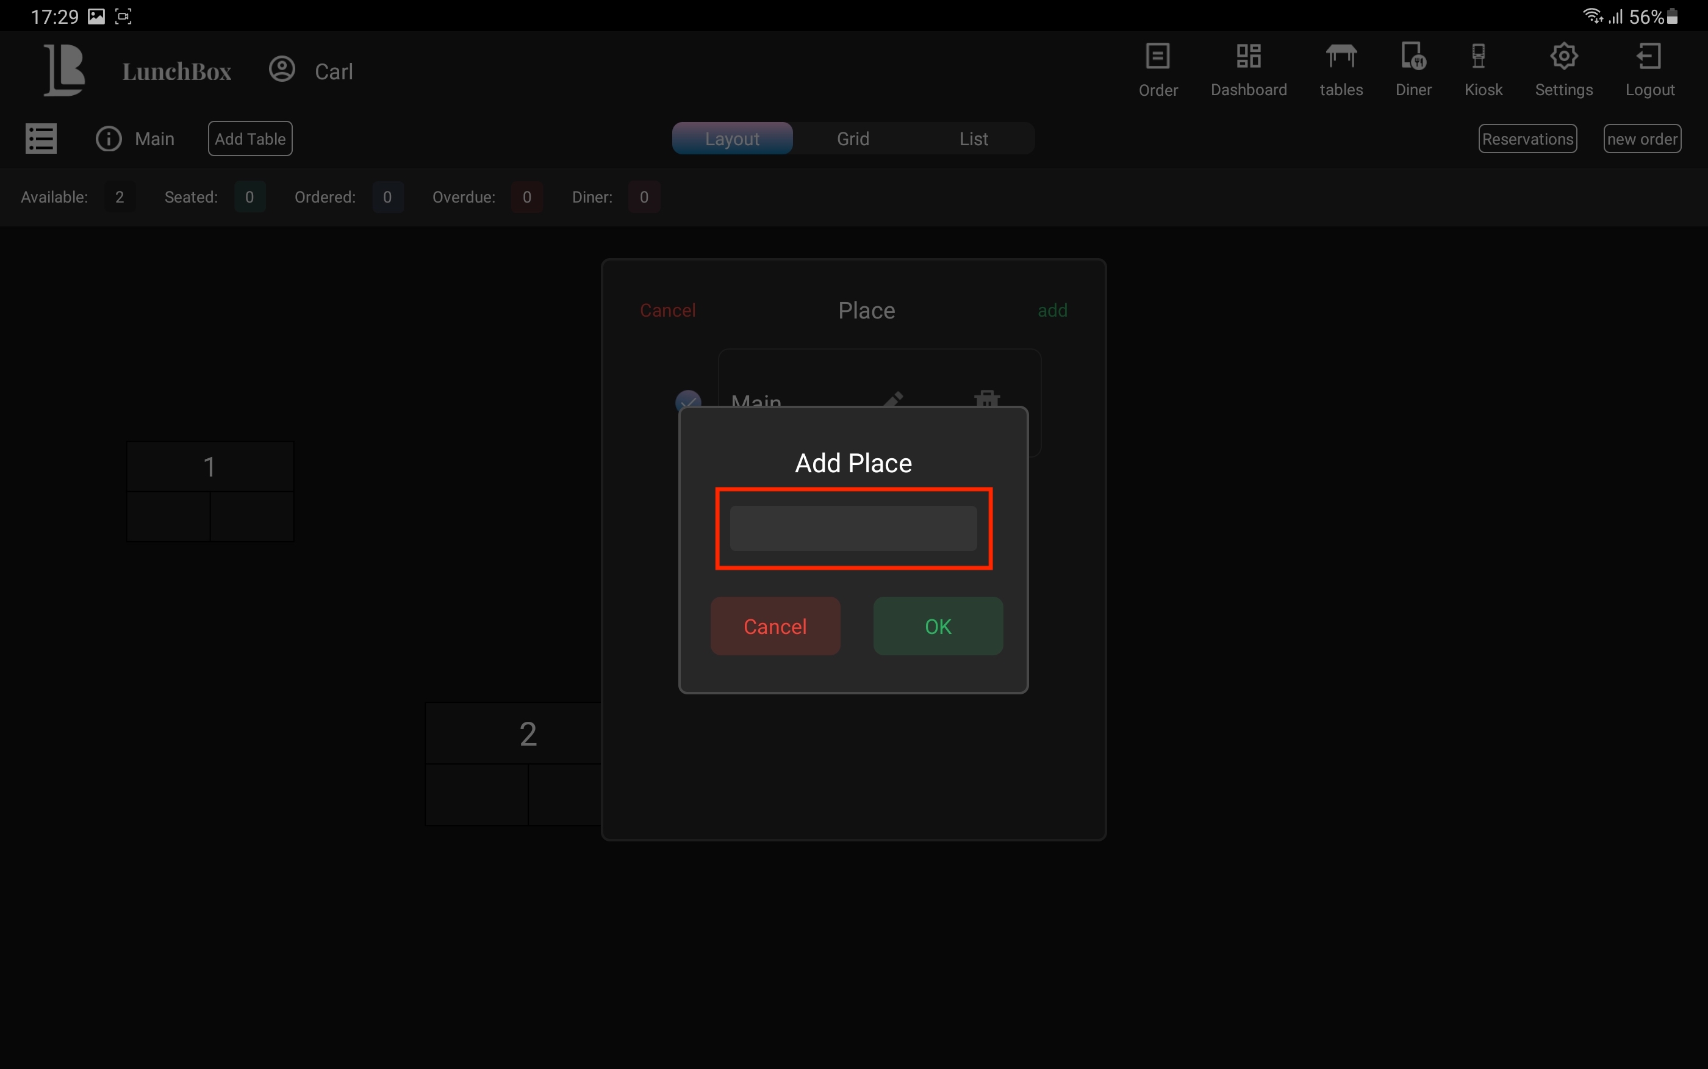The height and width of the screenshot is (1069, 1708).
Task: Click the new order button
Action: pos(1642,139)
